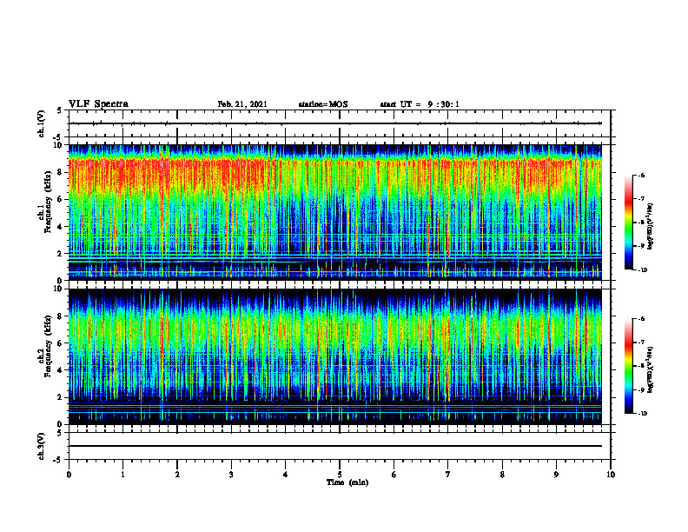Click the "-6" tick on ch.1 color bar
The width and height of the screenshot is (688, 532).
[x=641, y=175]
